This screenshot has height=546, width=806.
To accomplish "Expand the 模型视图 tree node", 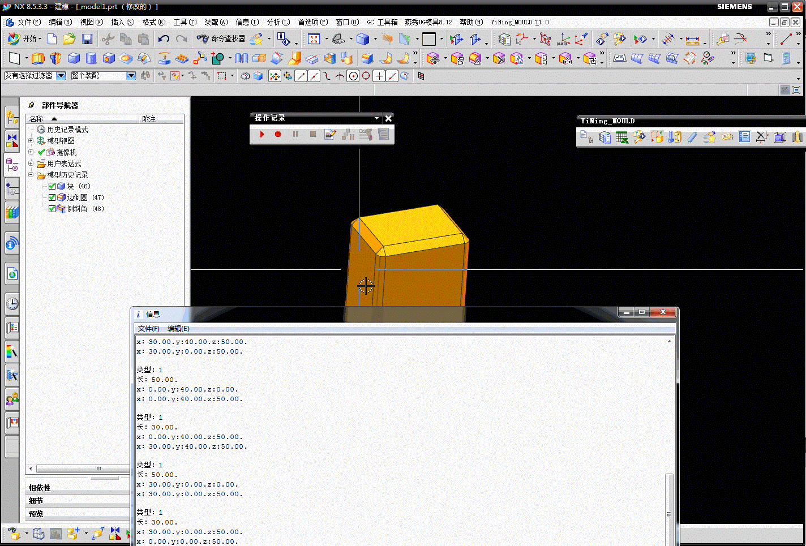I will tap(31, 141).
